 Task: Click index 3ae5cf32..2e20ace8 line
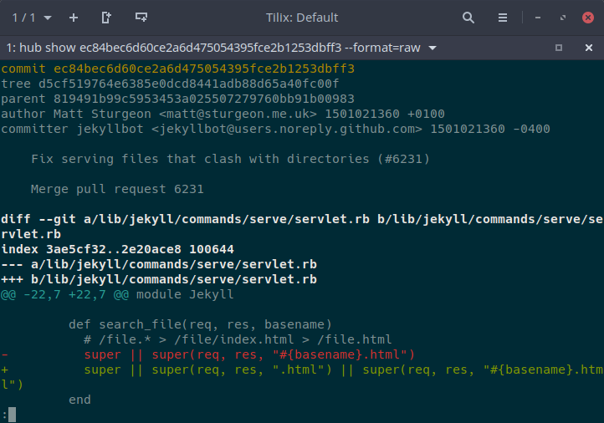point(117,249)
